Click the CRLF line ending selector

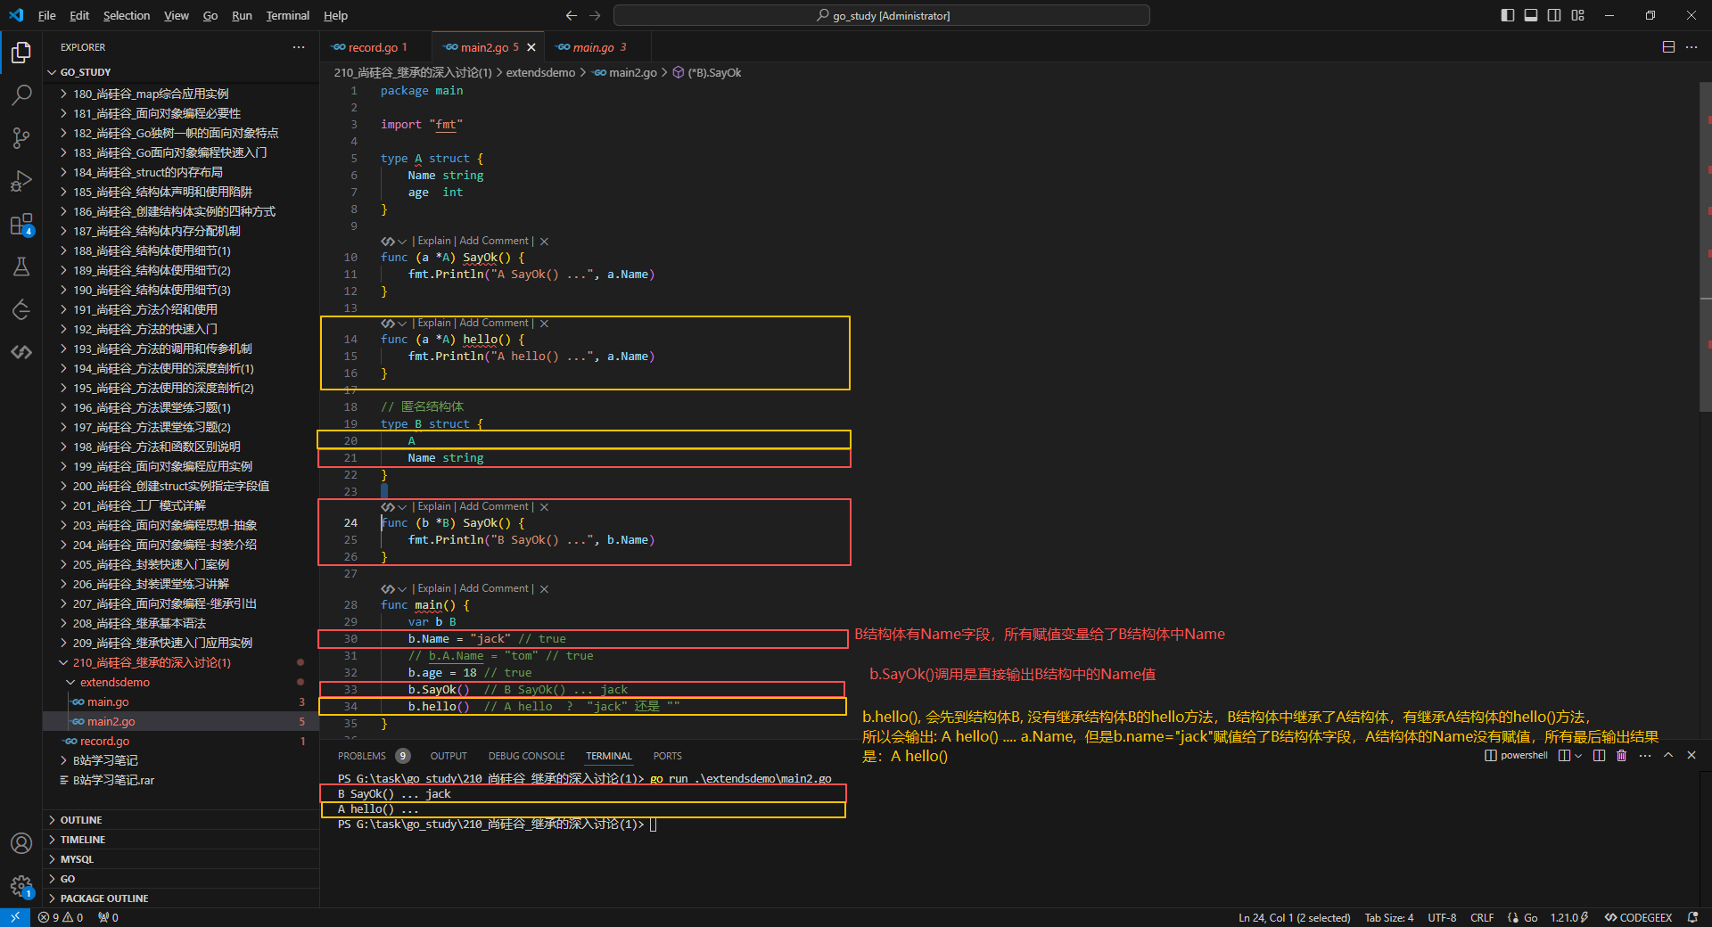1482,917
